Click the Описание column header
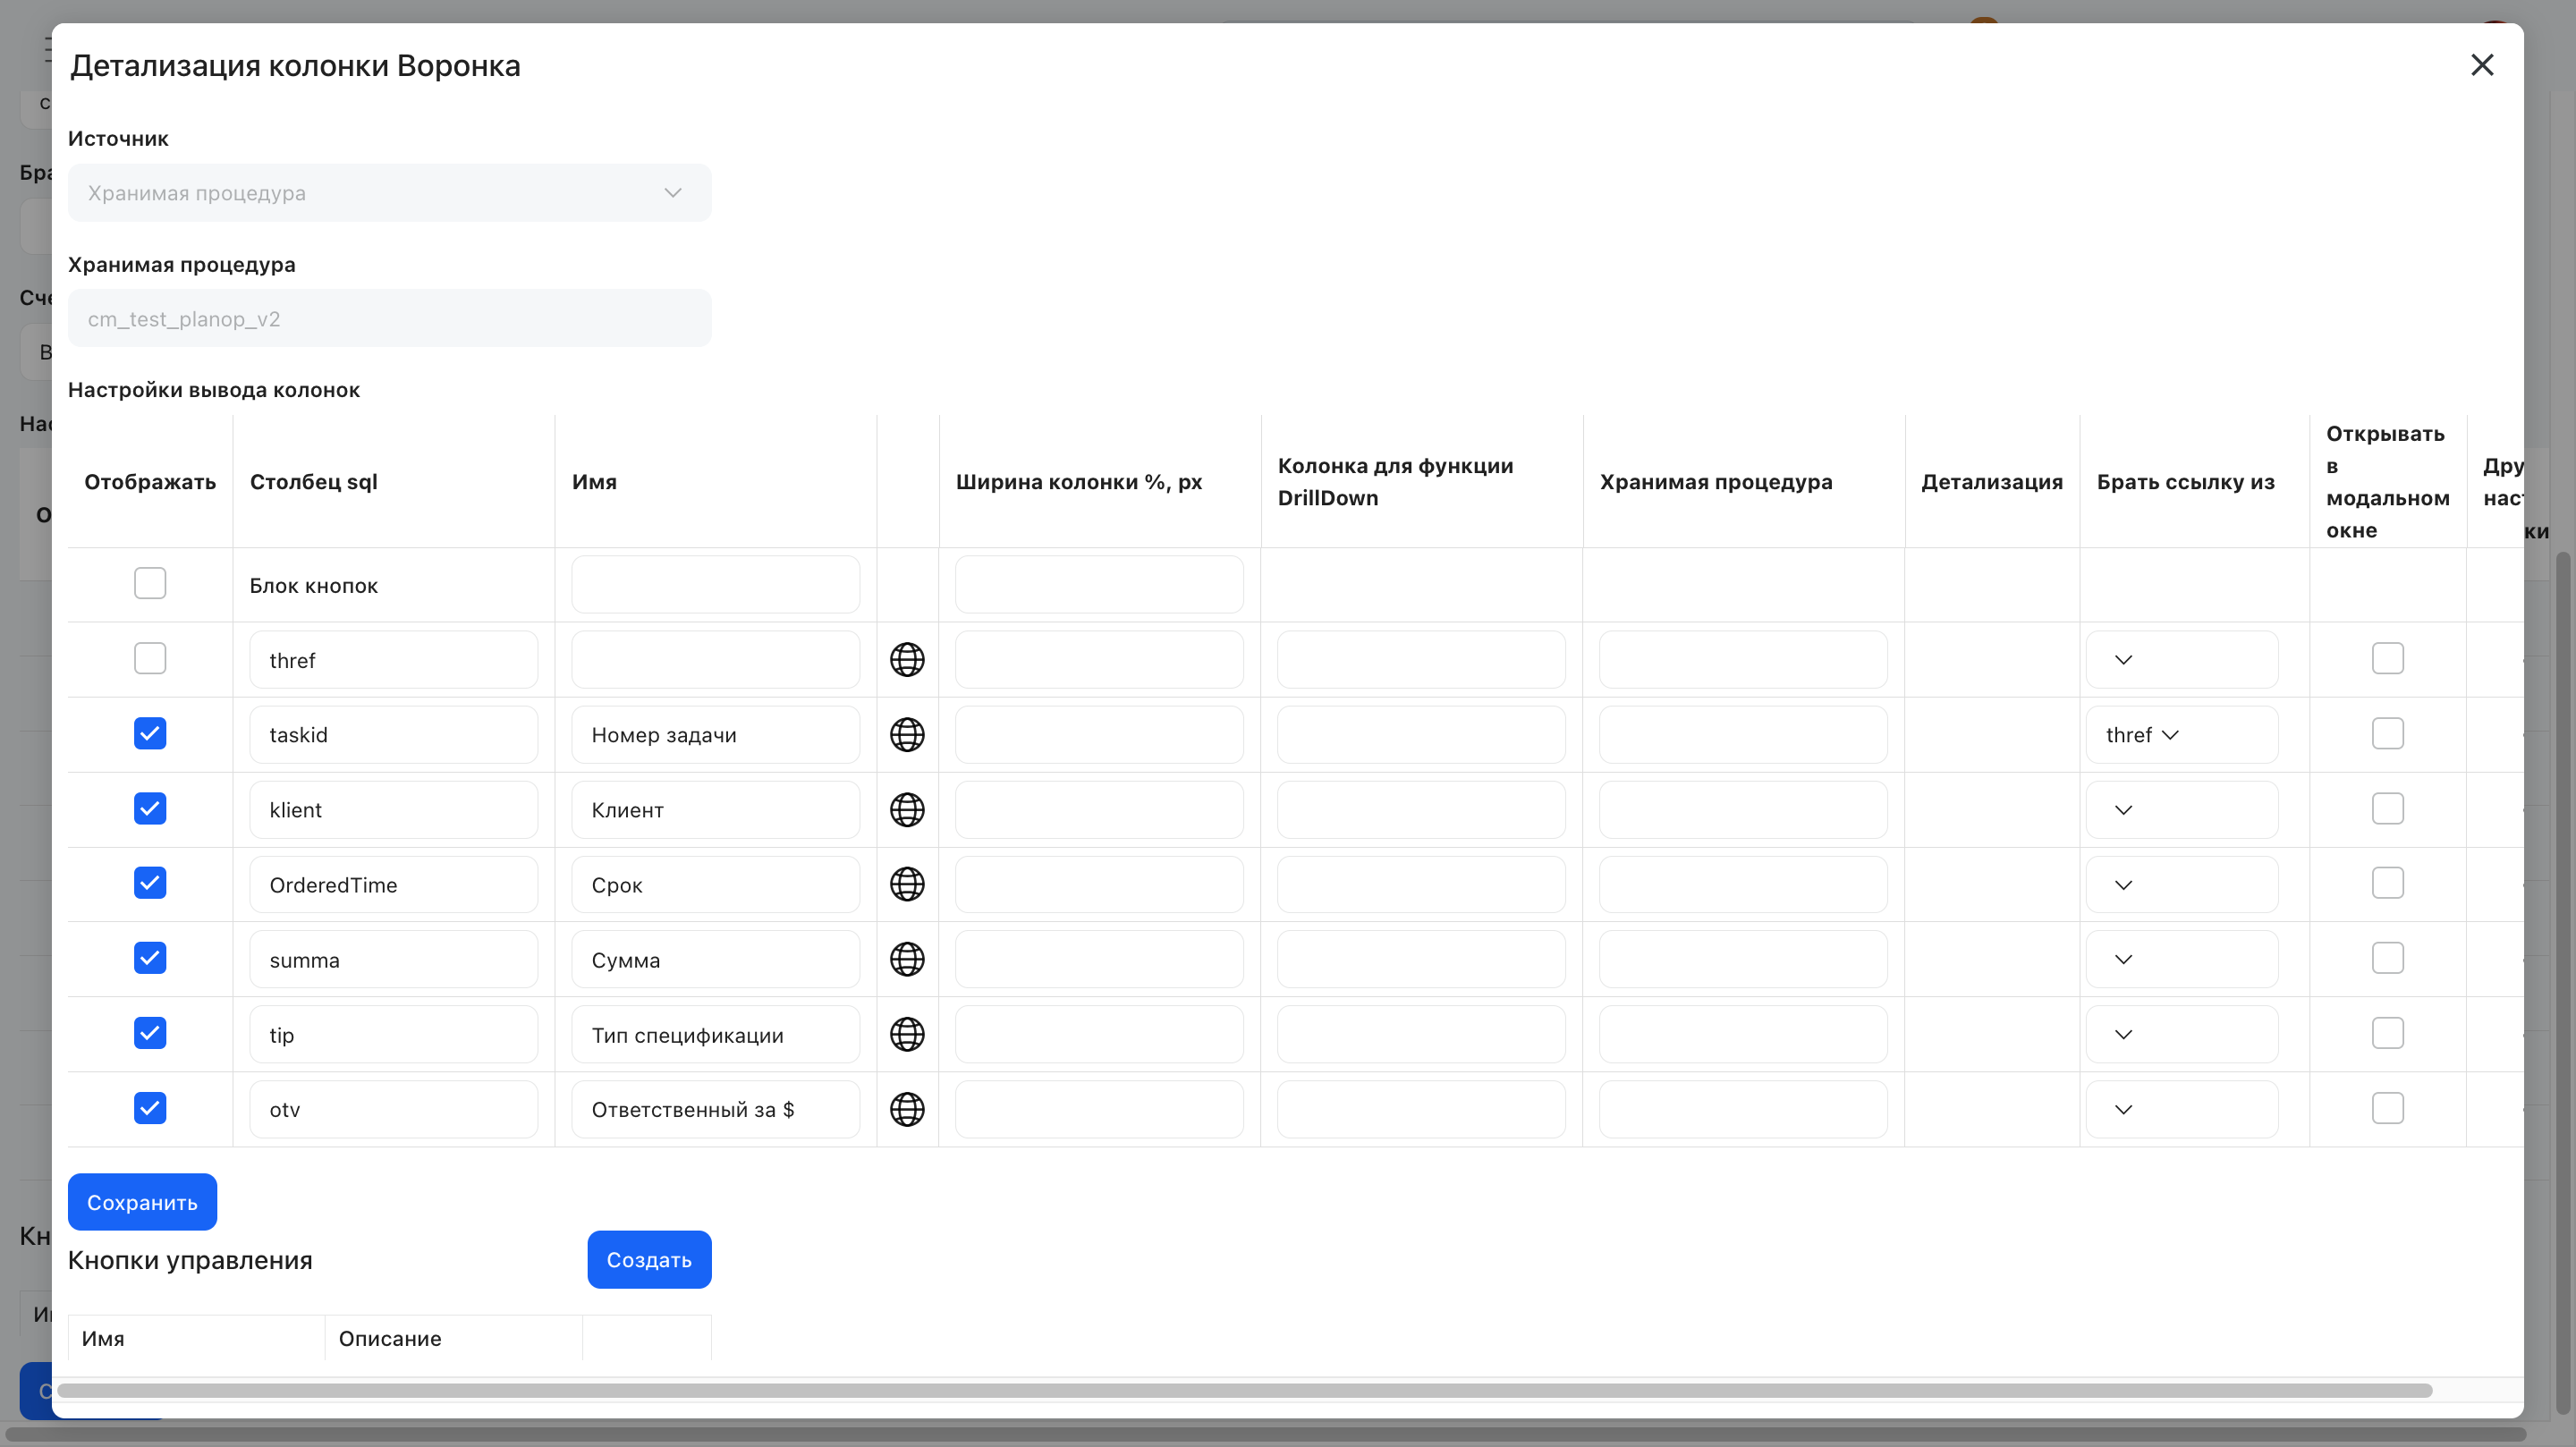 point(390,1338)
